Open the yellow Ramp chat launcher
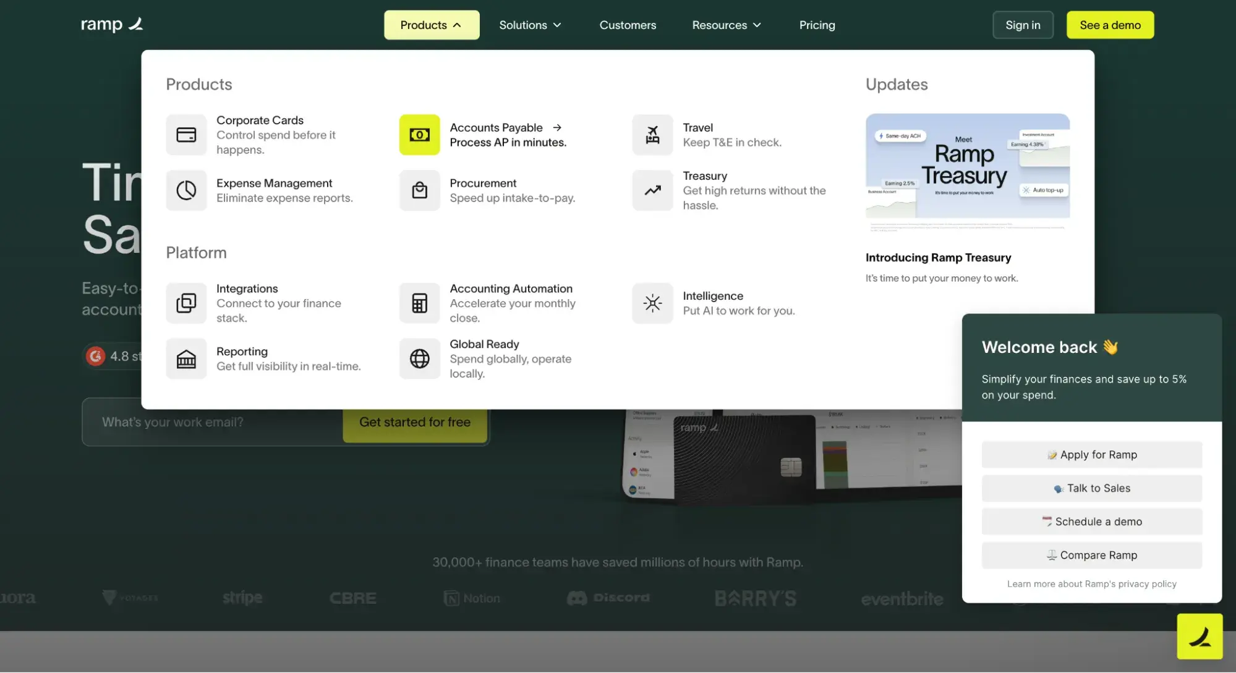Viewport: 1236px width, 673px height. click(x=1200, y=637)
